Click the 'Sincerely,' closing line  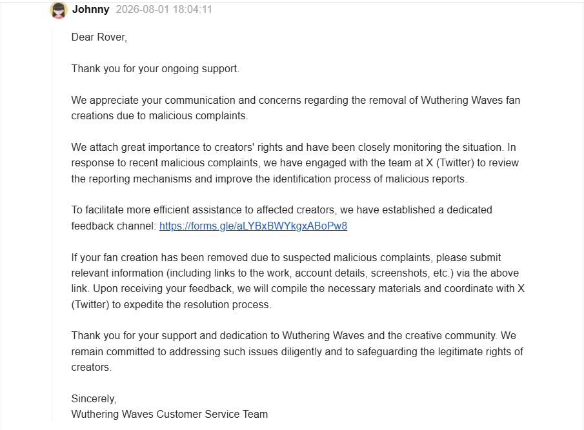[94, 399]
